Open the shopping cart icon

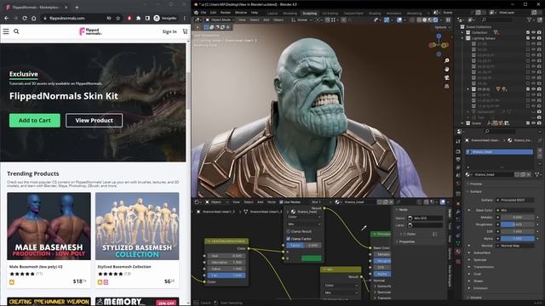pos(185,31)
